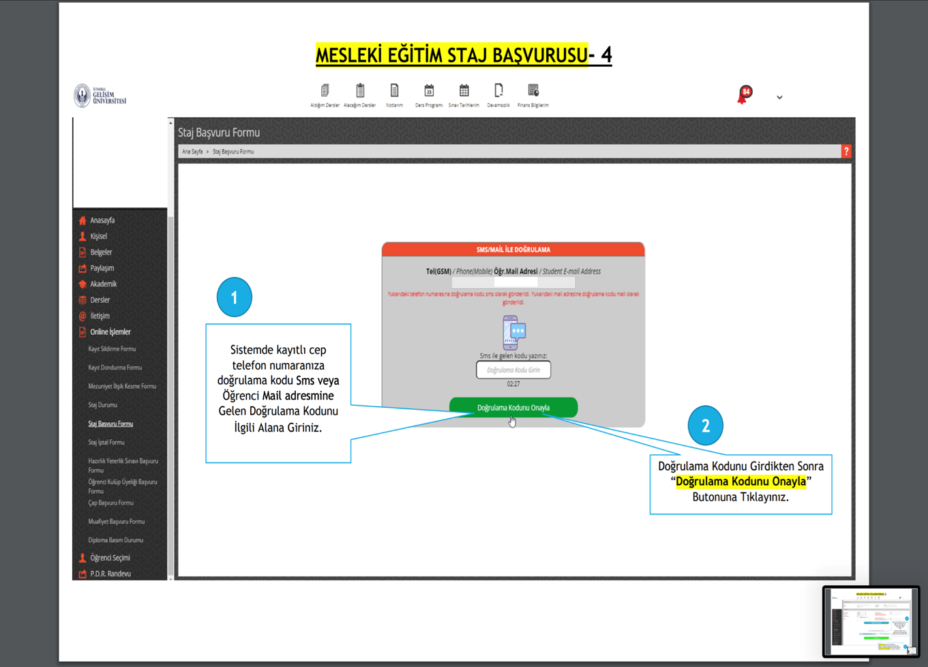Viewport: 928px width, 667px height.
Task: Click the Notlarım document icon
Action: click(x=394, y=91)
